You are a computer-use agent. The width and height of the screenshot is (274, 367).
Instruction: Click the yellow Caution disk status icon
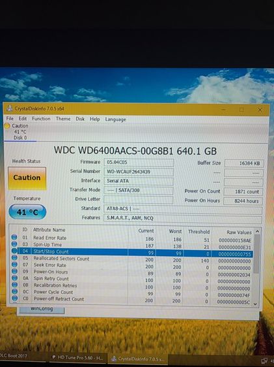click(7, 126)
